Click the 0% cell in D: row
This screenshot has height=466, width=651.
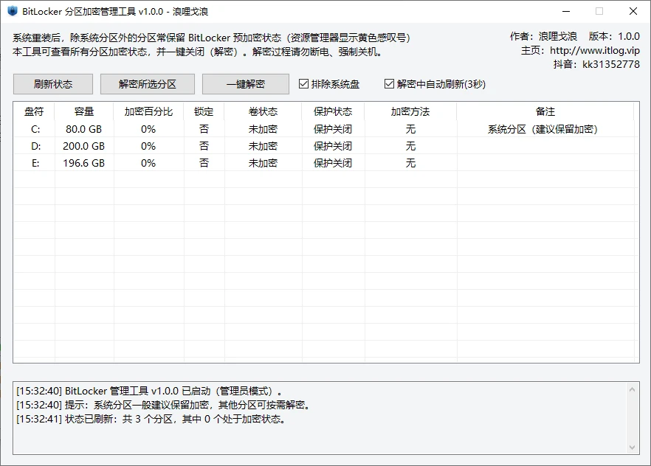(148, 146)
